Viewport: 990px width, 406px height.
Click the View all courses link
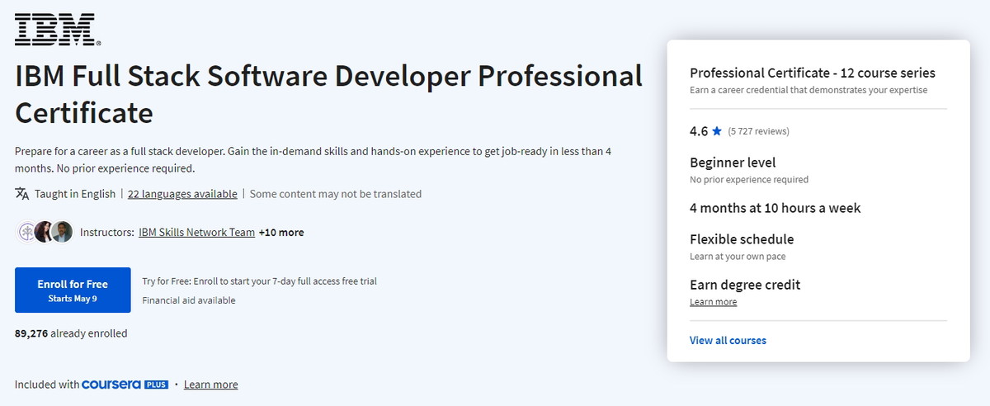tap(728, 340)
